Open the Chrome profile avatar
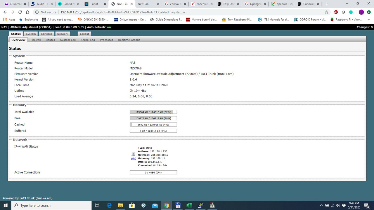Screen dimensions: 374x210 pyautogui.click(x=361, y=12)
